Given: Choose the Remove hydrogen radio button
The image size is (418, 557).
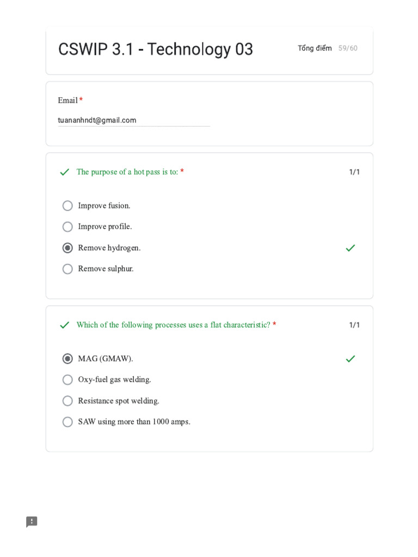Looking at the screenshot, I should [67, 248].
